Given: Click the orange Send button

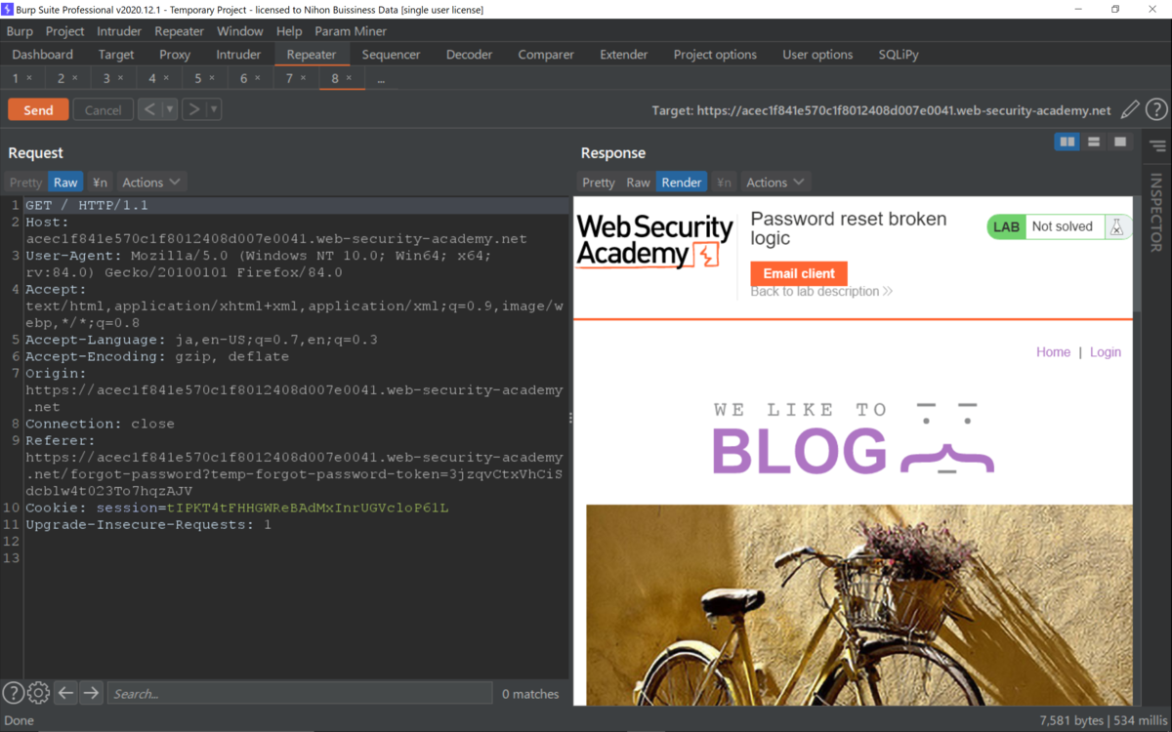Looking at the screenshot, I should 38,109.
